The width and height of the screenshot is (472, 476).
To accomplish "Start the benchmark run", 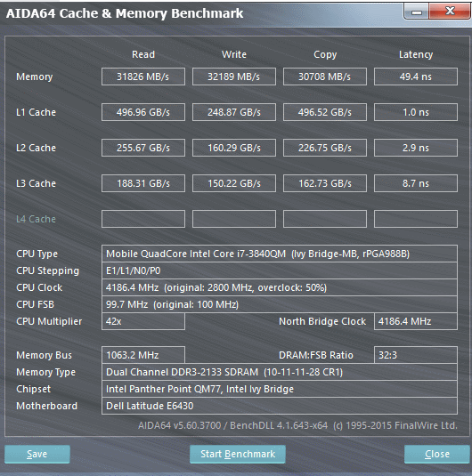I will 238,454.
